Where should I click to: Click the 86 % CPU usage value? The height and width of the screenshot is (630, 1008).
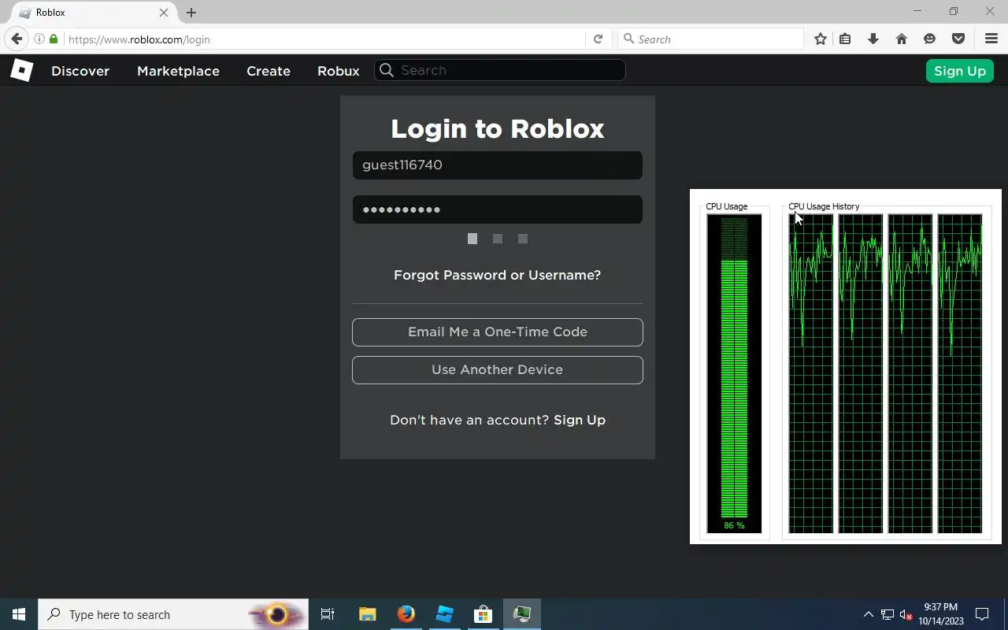coord(734,525)
